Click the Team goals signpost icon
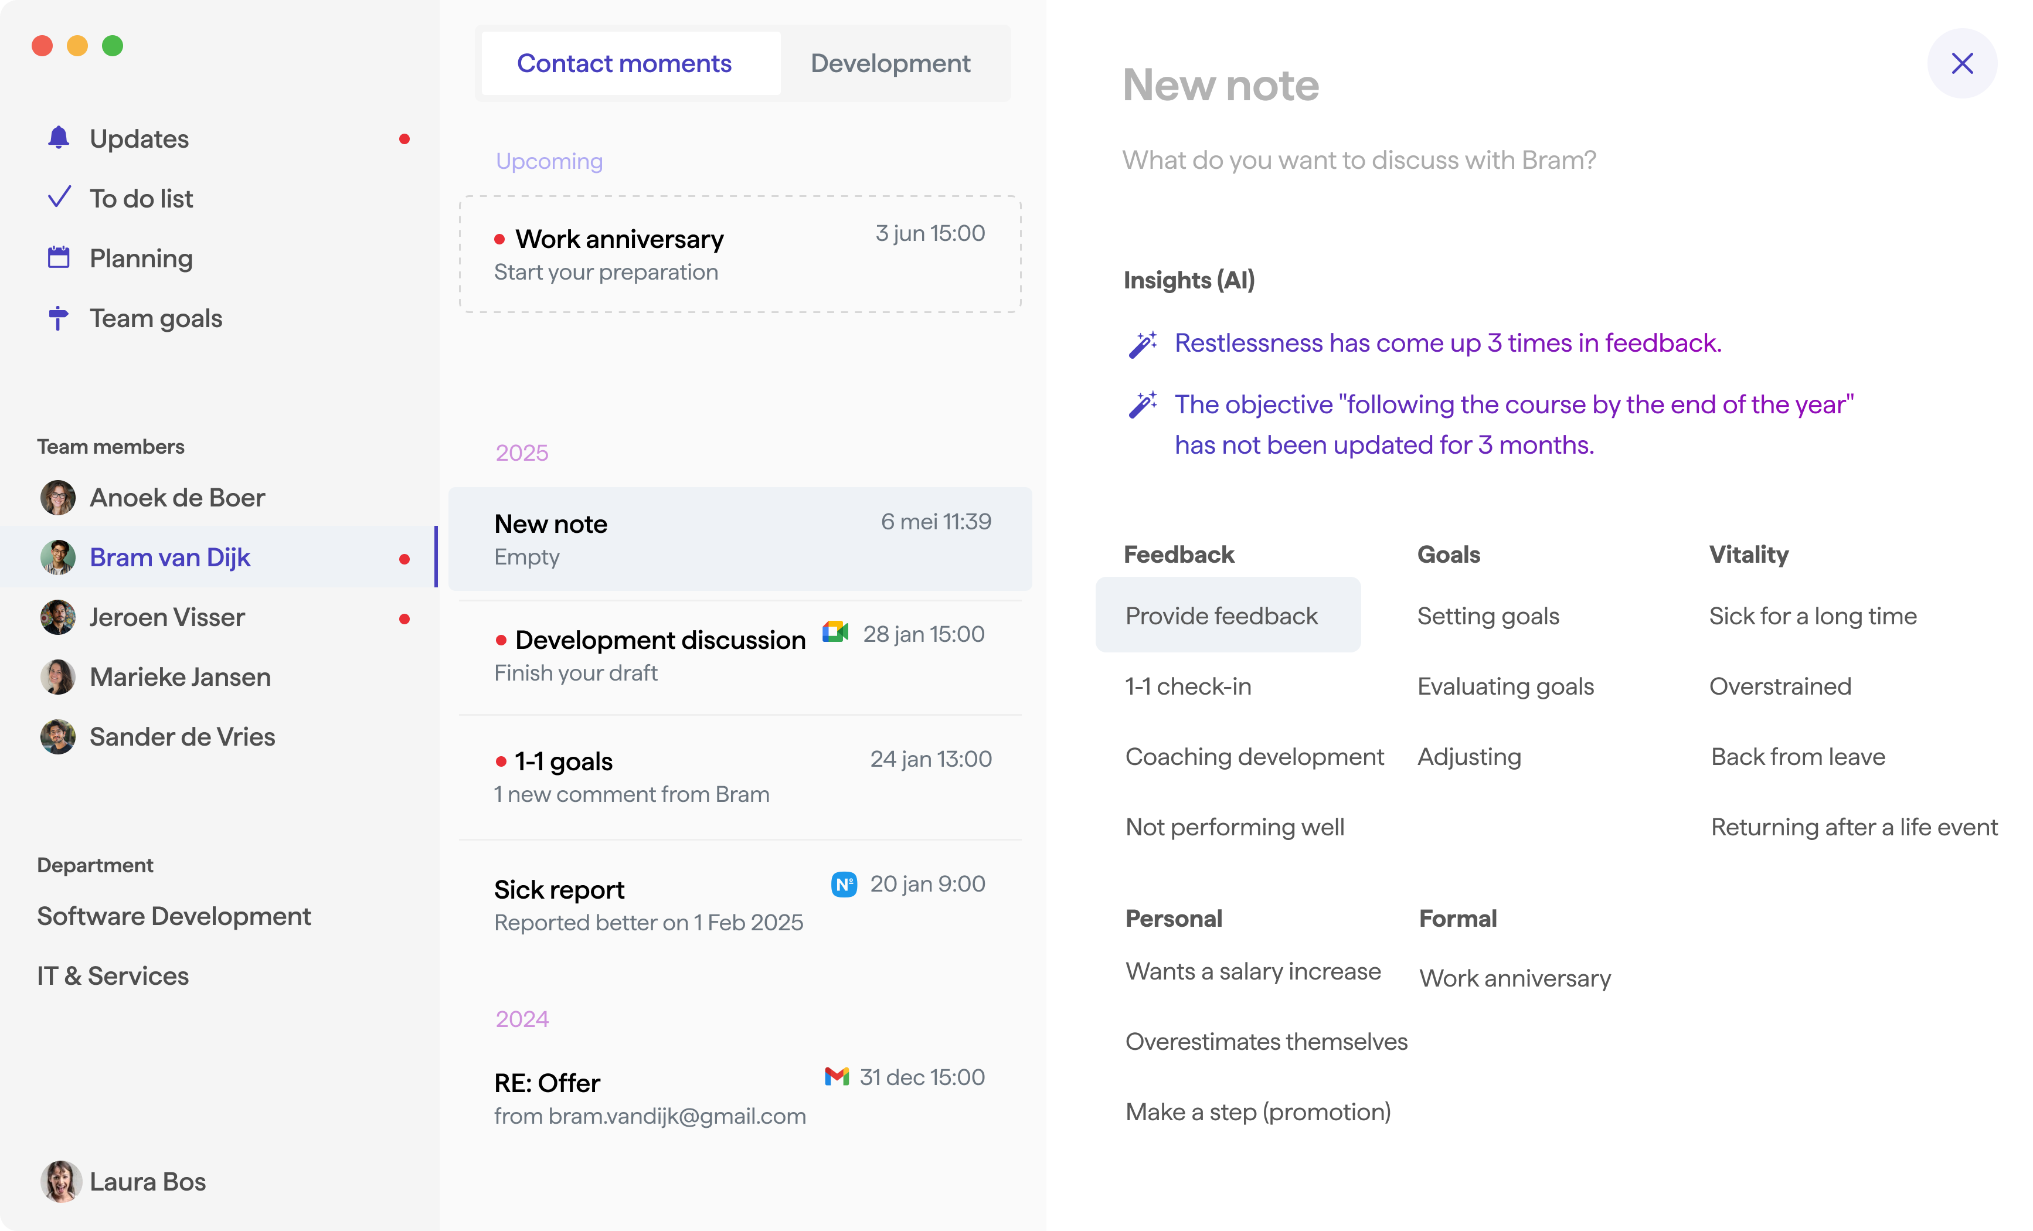The width and height of the screenshot is (2033, 1231). (x=58, y=318)
